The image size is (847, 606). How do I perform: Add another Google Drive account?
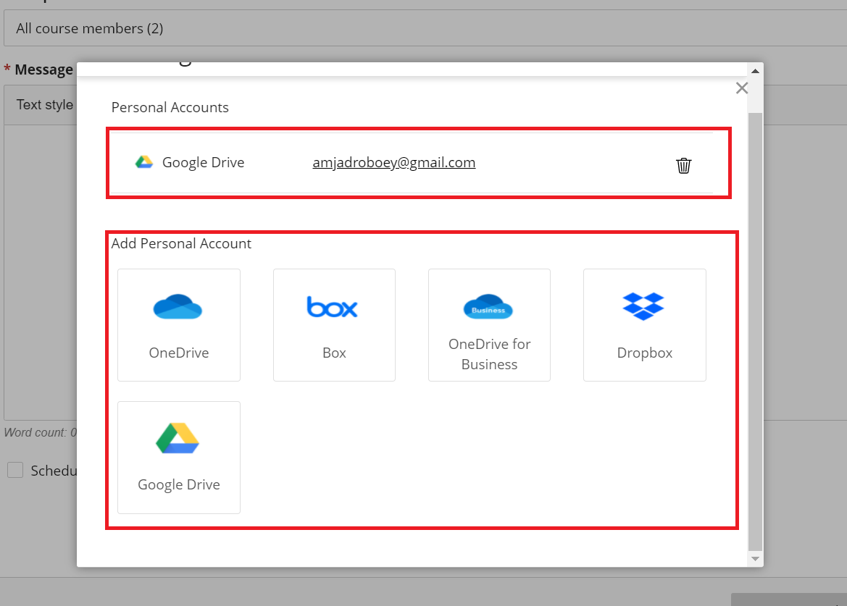click(x=179, y=457)
